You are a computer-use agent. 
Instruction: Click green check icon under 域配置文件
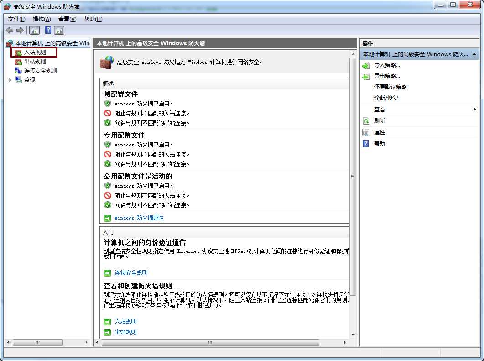[x=107, y=123]
